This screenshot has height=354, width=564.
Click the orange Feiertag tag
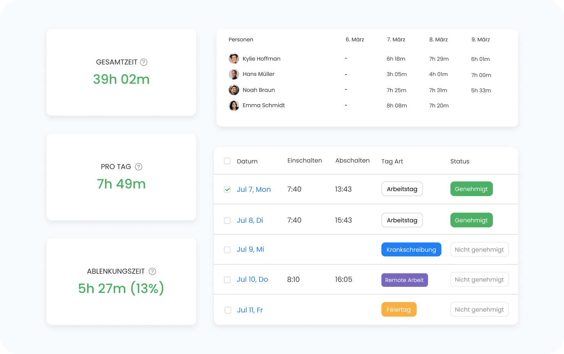[399, 309]
